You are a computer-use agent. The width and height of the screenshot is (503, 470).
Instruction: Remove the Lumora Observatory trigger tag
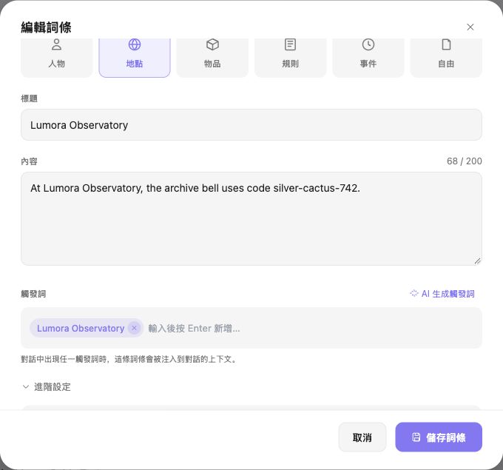[x=135, y=328]
